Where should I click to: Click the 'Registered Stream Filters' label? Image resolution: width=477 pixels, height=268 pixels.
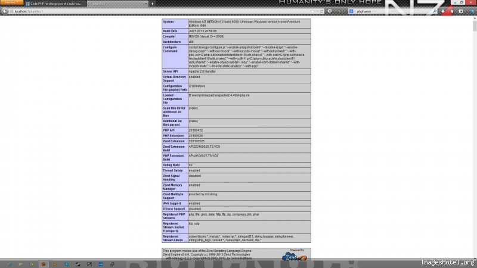coord(173,238)
